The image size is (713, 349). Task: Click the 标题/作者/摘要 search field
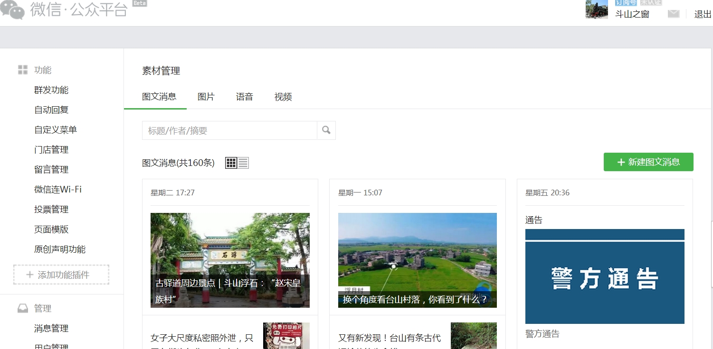point(229,130)
